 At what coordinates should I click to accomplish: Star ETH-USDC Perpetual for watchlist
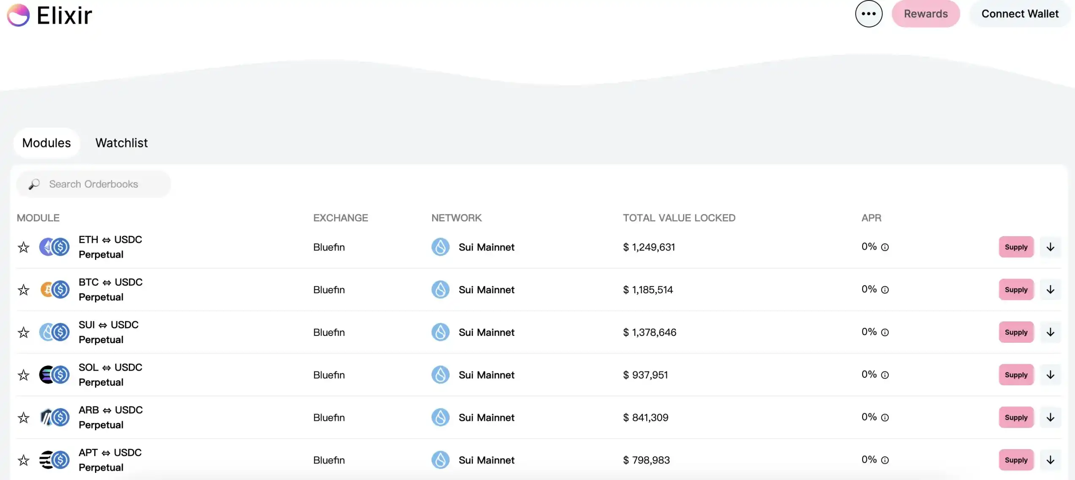coord(24,247)
